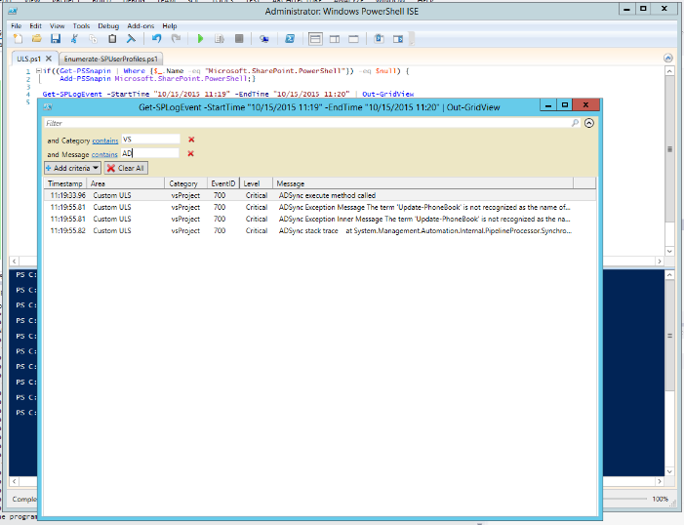Sort grid by EventID column header
The width and height of the screenshot is (684, 525).
pos(222,183)
